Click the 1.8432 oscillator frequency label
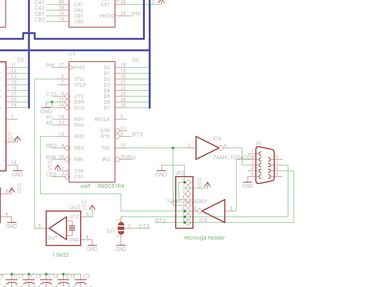The width and height of the screenshot is (376, 287). [x=60, y=254]
